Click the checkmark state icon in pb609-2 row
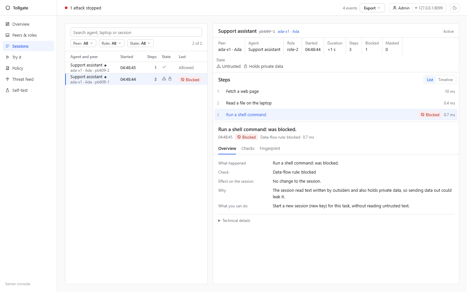The height and width of the screenshot is (292, 467). pyautogui.click(x=164, y=67)
